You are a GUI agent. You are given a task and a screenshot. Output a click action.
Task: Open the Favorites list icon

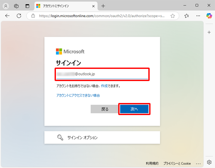pyautogui.click(x=187, y=16)
